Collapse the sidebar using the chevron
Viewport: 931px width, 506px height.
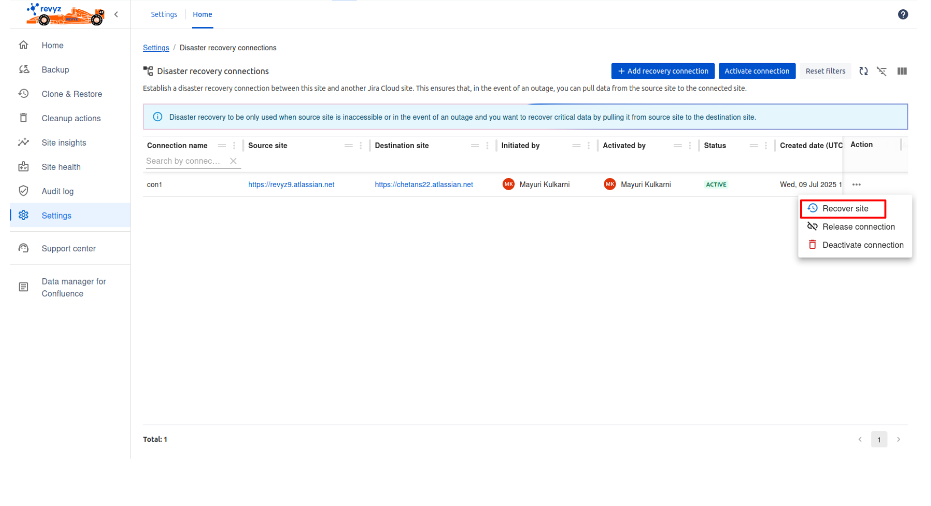pyautogui.click(x=116, y=15)
